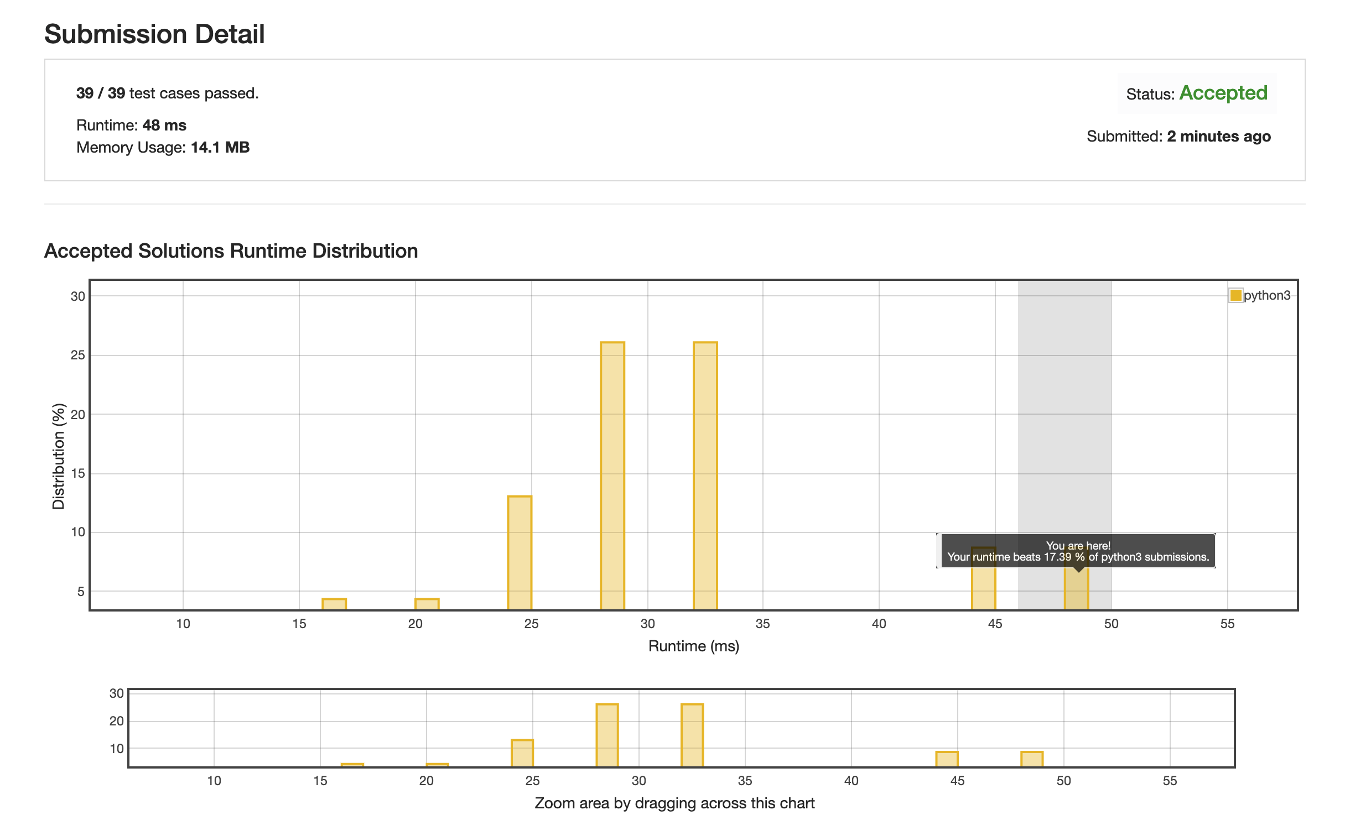Click the python3 legend color swatch
The image size is (1350, 836).
tap(1235, 295)
